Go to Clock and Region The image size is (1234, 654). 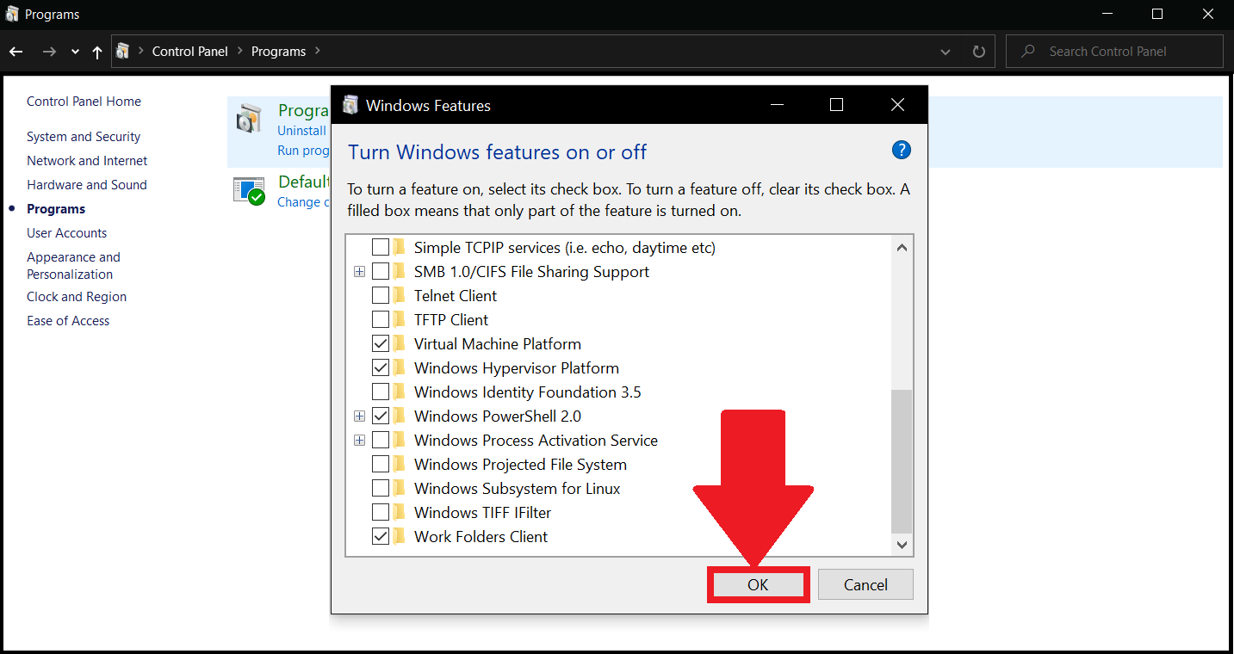77,297
